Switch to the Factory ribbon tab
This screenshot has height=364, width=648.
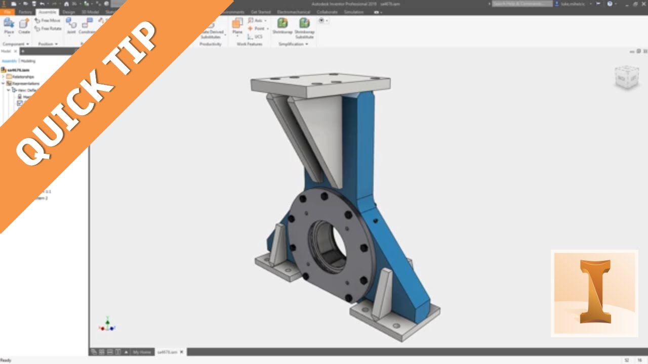(x=25, y=12)
